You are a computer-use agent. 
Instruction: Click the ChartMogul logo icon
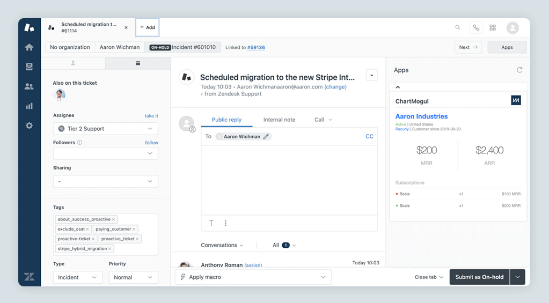tap(516, 100)
